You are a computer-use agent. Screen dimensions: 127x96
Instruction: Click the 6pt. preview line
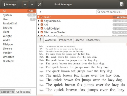point(57,46)
